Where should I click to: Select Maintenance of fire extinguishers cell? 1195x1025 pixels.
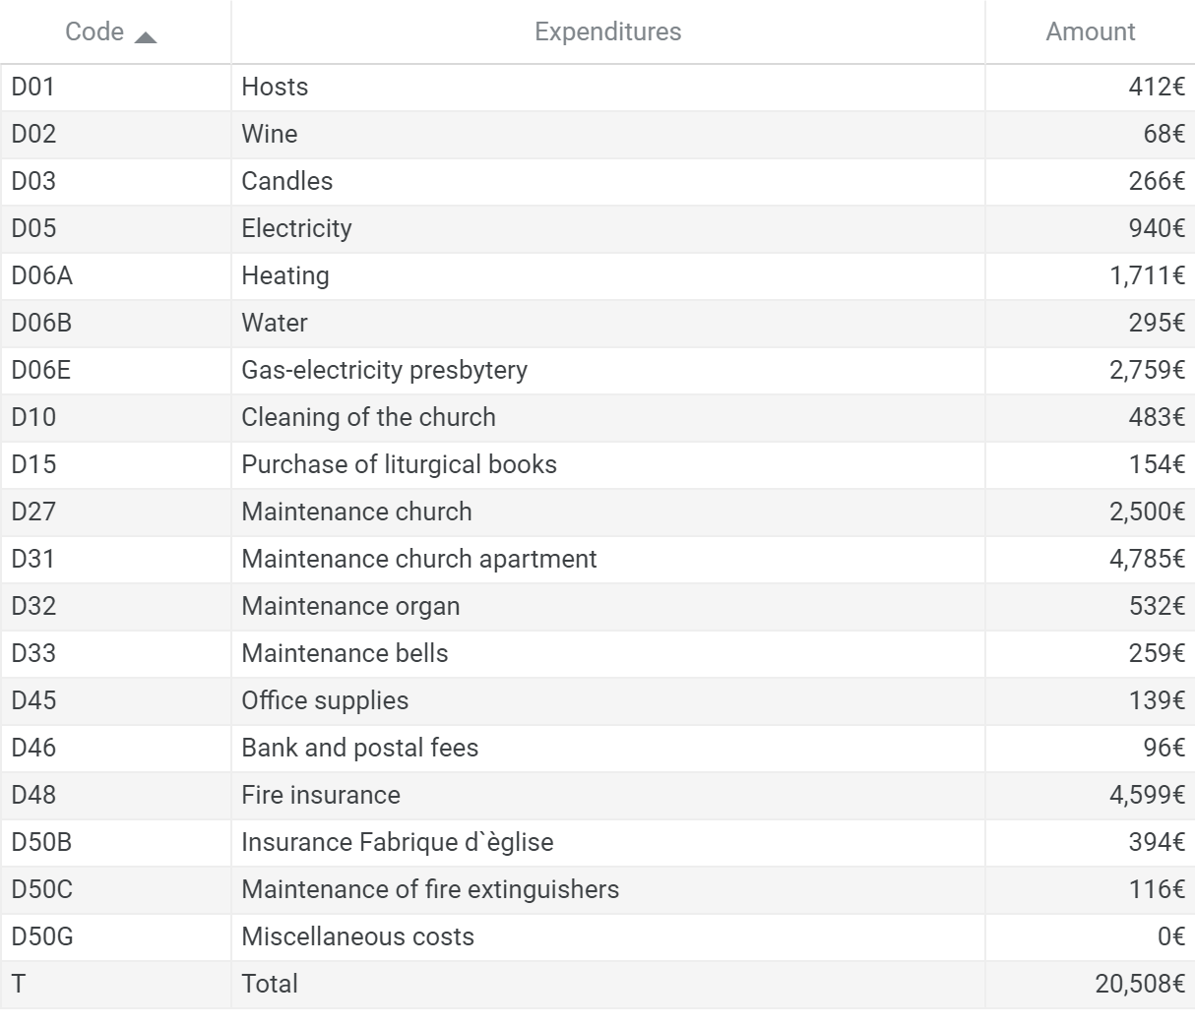click(607, 889)
